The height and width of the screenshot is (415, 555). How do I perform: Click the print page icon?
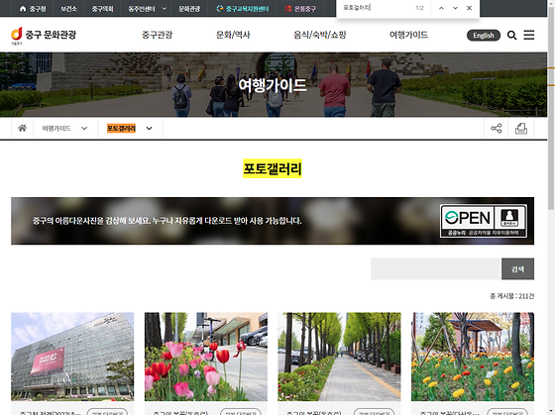(x=521, y=129)
